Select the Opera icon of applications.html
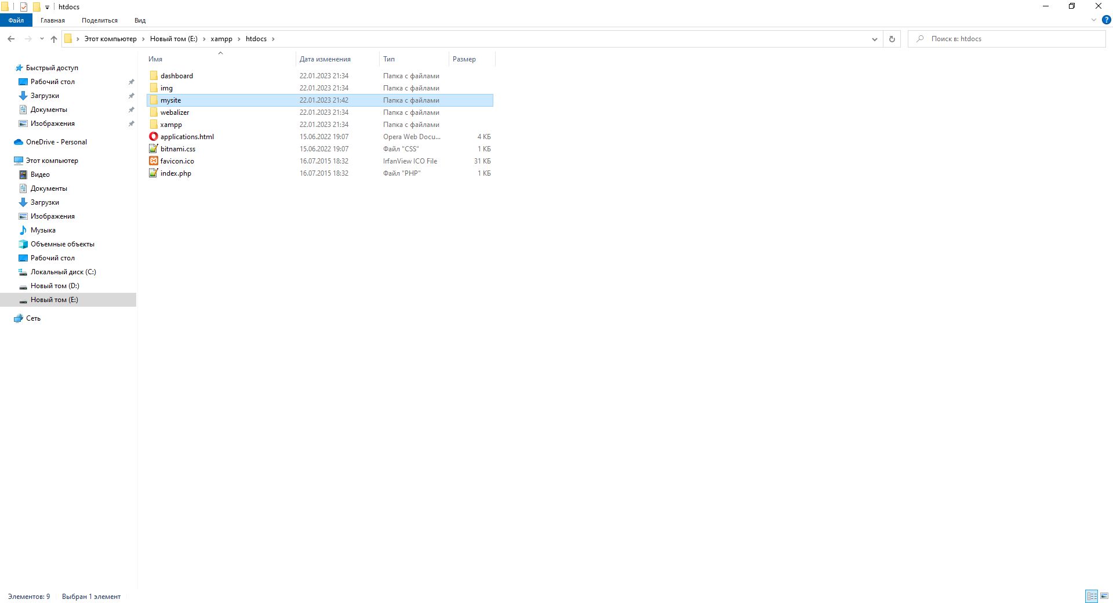 pos(154,137)
